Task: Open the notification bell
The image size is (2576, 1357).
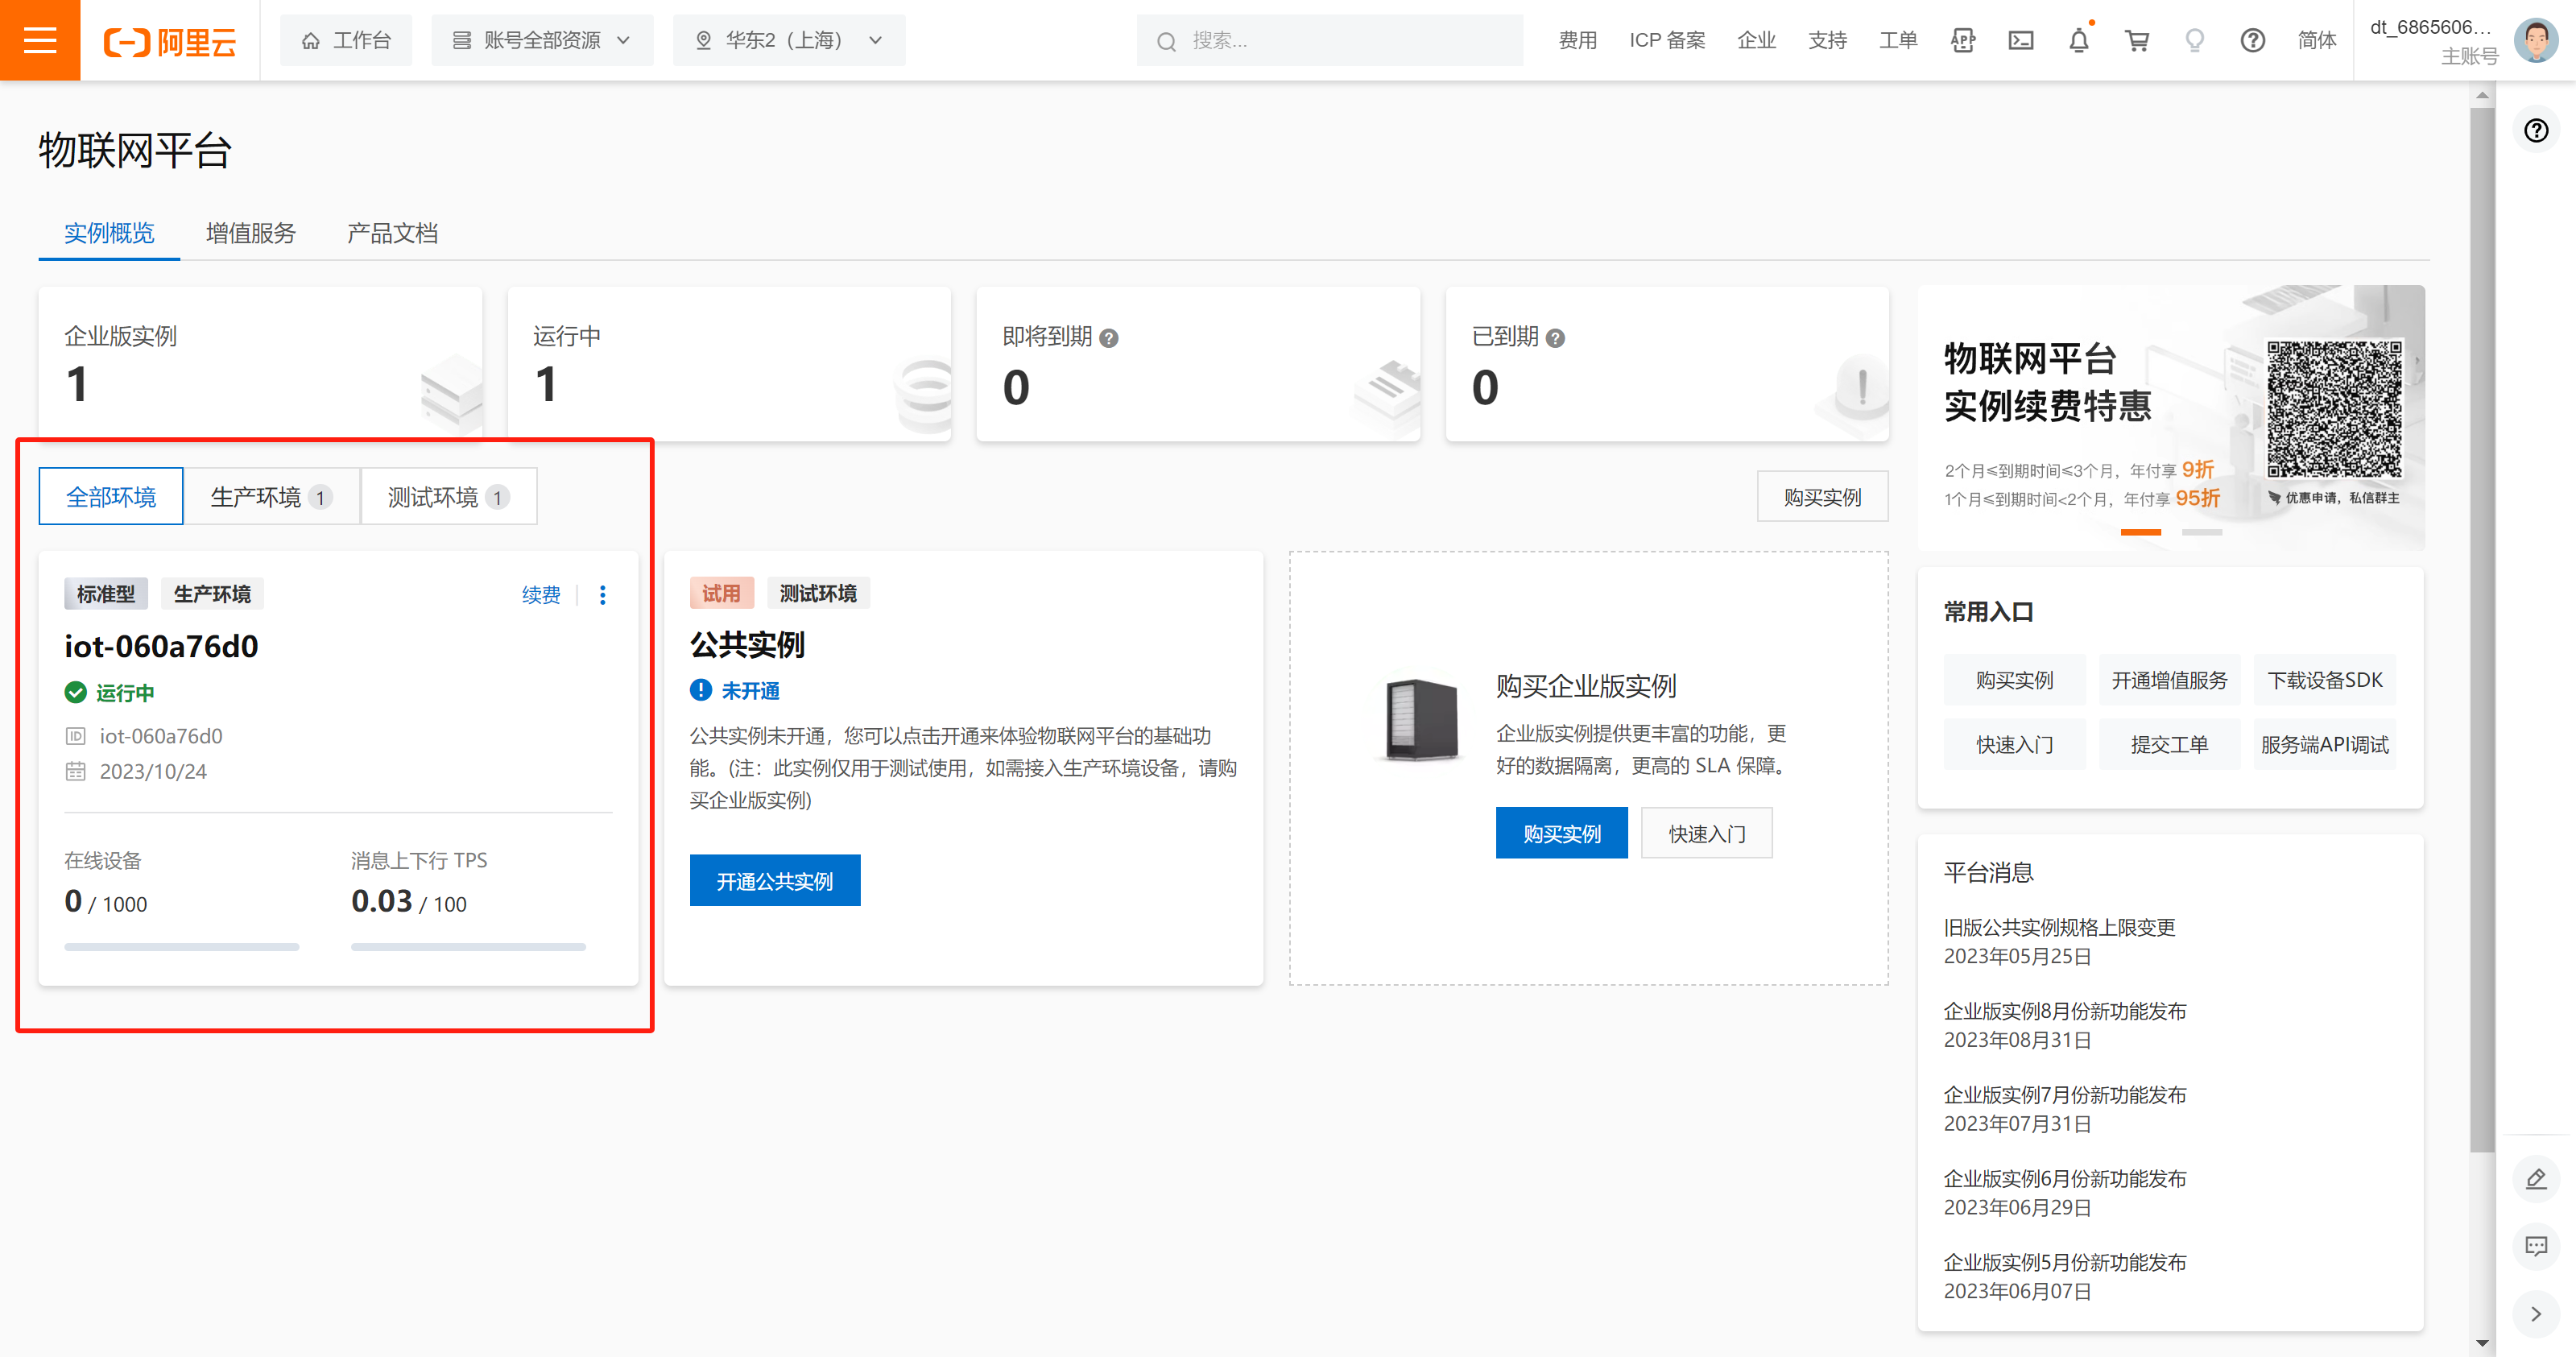Action: point(2079,40)
